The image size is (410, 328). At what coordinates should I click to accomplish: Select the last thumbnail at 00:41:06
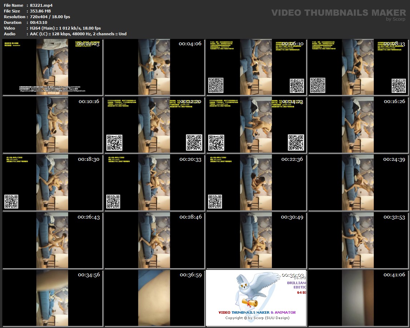pyautogui.click(x=358, y=298)
